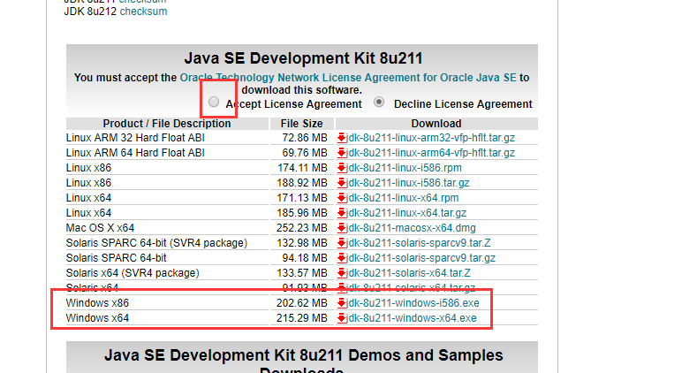The image size is (682, 373).
Task: Click the download arrow icon for linux-arm32-vfp-hflt.tar.gz
Action: [341, 138]
